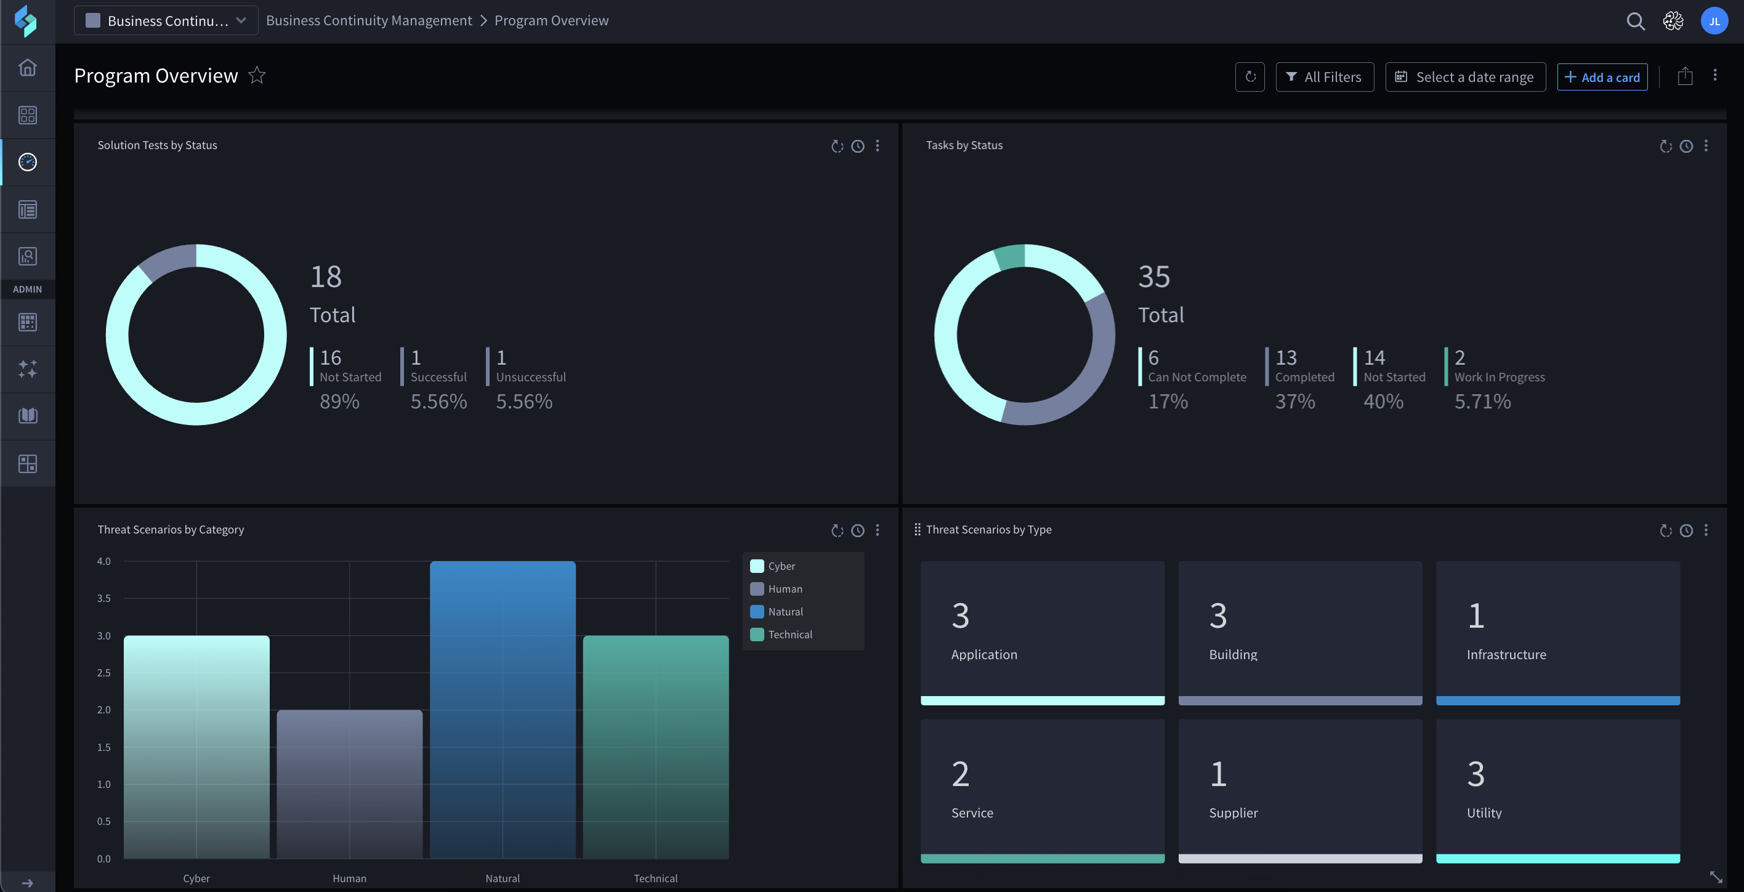The height and width of the screenshot is (892, 1744).
Task: Click the Add a card button
Action: 1602,77
